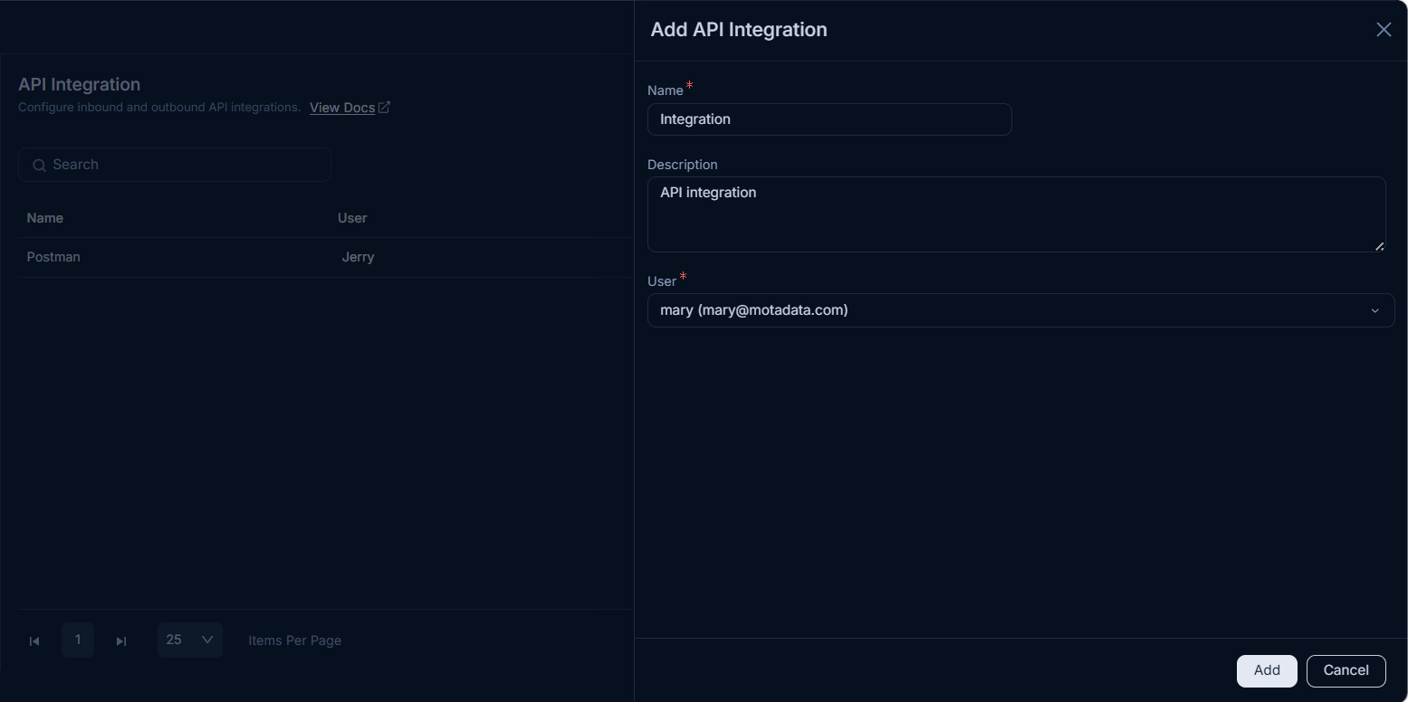Click the Name field label in the form
Image resolution: width=1408 pixels, height=702 pixels.
coord(666,90)
